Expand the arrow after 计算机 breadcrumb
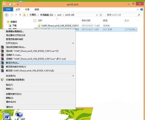145x120 pixels. (x=38, y=15)
